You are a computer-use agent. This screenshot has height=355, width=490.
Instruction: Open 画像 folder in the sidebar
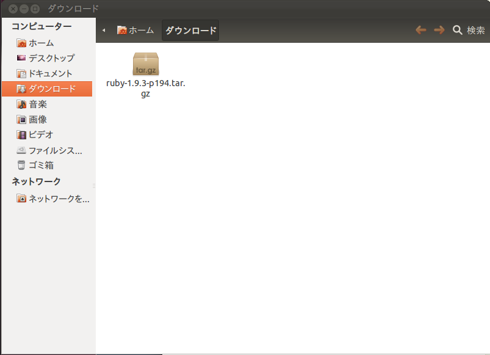click(x=47, y=120)
